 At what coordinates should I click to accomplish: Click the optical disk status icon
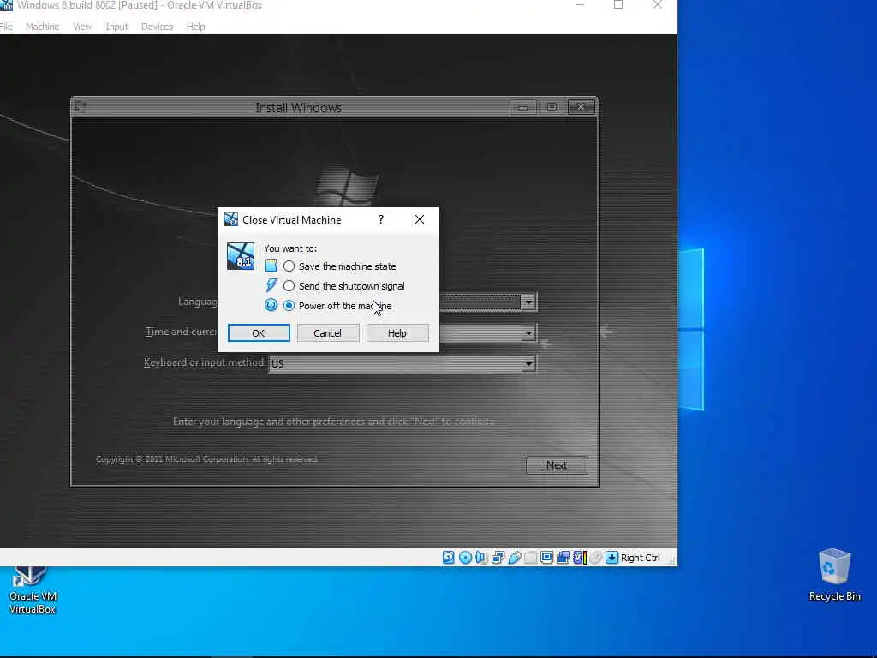[x=465, y=557]
